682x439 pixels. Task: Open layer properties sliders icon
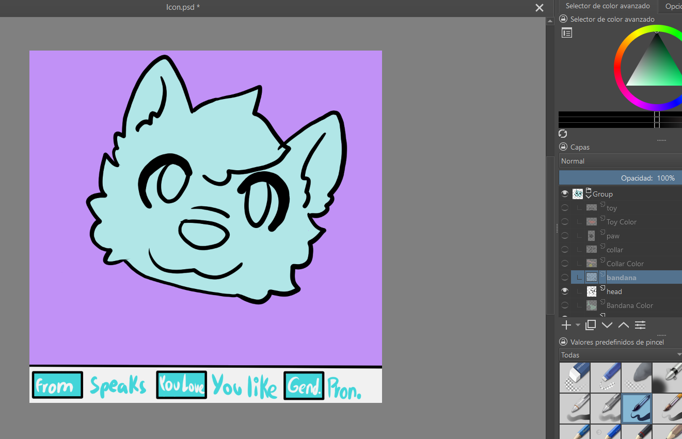tap(640, 325)
